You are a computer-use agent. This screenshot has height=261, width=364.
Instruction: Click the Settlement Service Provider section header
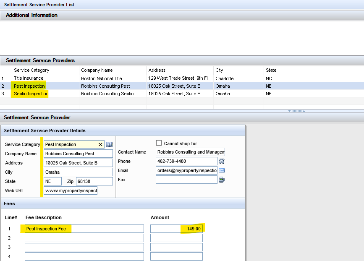point(182,117)
